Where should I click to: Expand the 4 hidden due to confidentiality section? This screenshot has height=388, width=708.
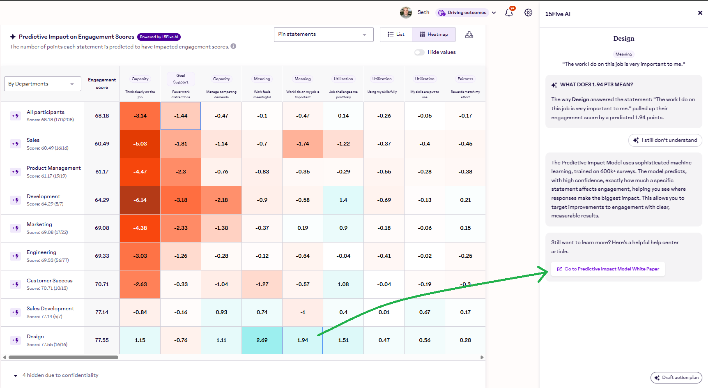pos(16,376)
